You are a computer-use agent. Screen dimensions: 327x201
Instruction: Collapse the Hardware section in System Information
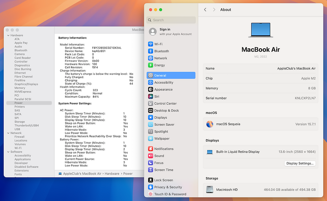[x=8, y=35]
